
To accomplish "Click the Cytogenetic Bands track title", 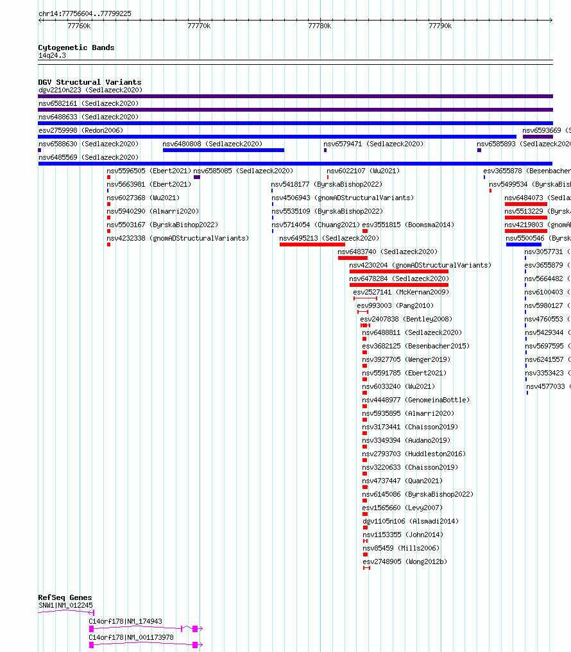I will (76, 47).
